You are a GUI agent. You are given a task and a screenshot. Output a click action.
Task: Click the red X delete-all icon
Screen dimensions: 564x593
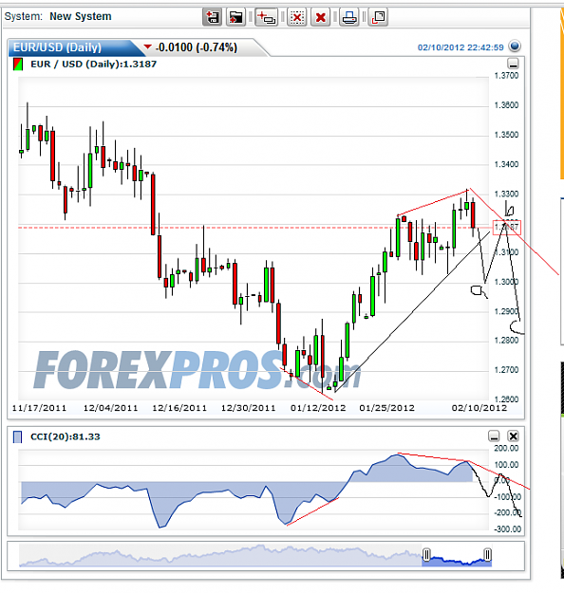coord(320,17)
